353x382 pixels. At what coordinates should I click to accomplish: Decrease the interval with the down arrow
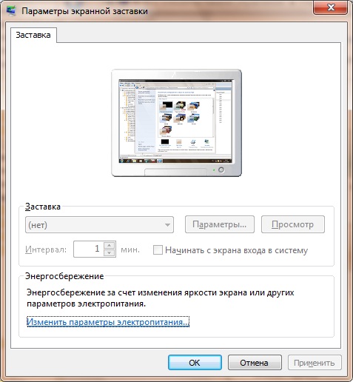coord(110,253)
